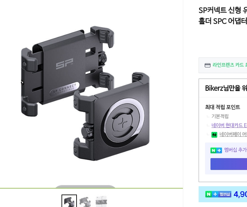The image size is (247, 207).
Task: Open the 네이버페이 머니 link
Action: 233,134
